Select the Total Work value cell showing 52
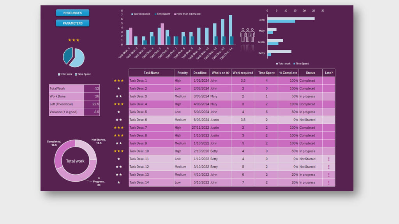Image resolution: width=399 pixels, height=224 pixels. coord(92,89)
